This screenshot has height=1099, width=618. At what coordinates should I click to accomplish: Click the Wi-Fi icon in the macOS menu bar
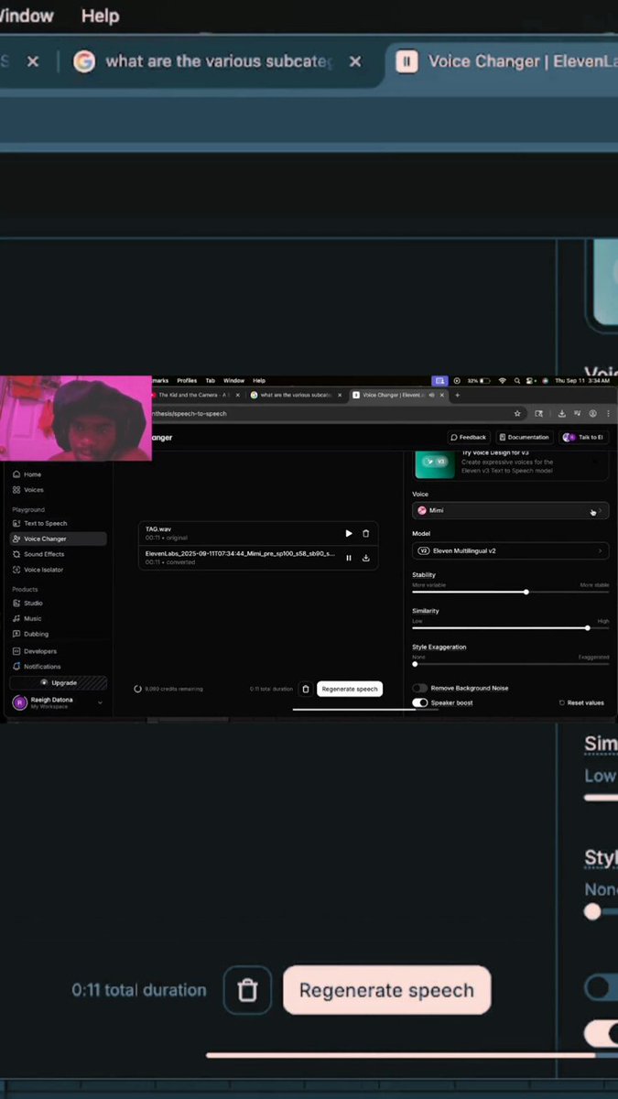[x=503, y=380]
